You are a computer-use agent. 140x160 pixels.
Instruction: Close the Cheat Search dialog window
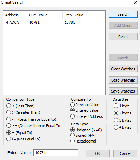136,2
